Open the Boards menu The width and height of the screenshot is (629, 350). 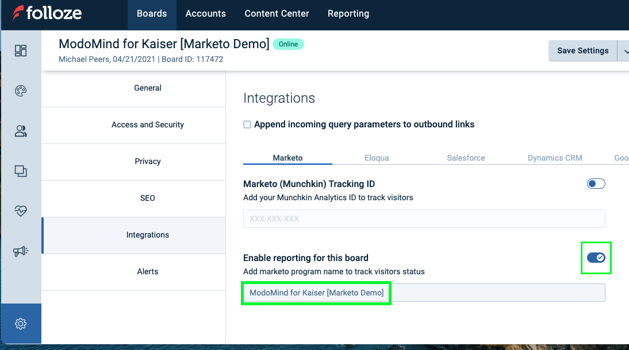(152, 14)
